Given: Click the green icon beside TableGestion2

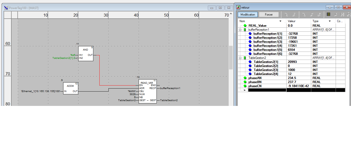Looking at the screenshot, I should [x=245, y=58].
